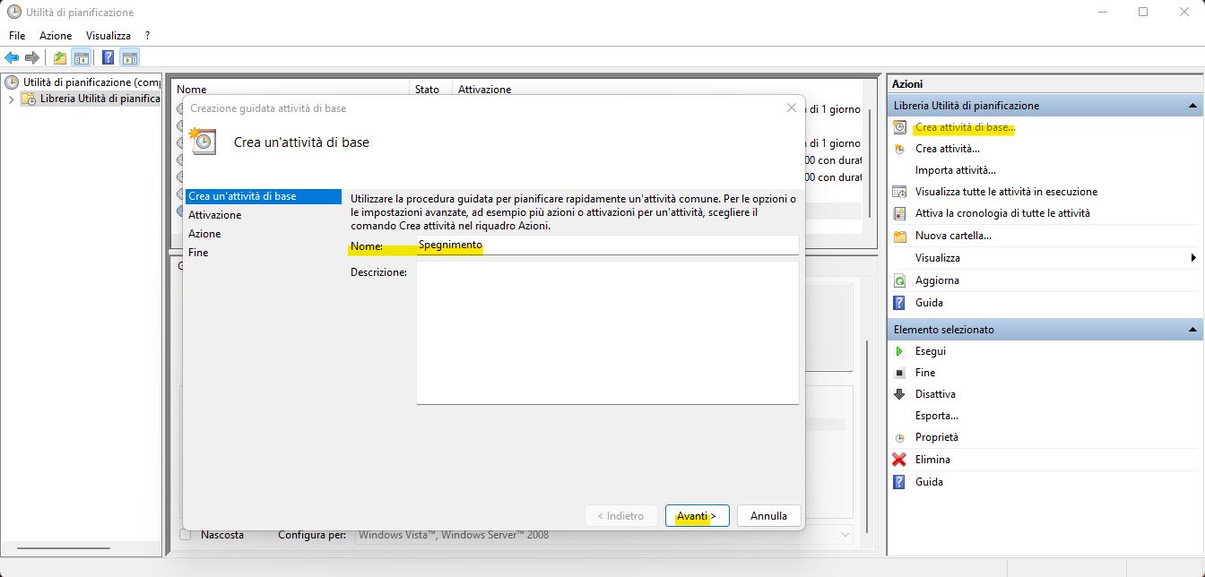Click the Nuova cartella folder icon
This screenshot has height=577, width=1205.
[899, 236]
